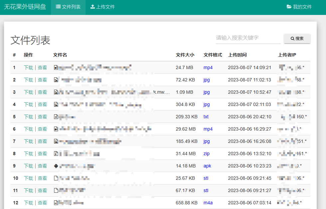Download the 185.49 KB jpg file

tap(29, 141)
